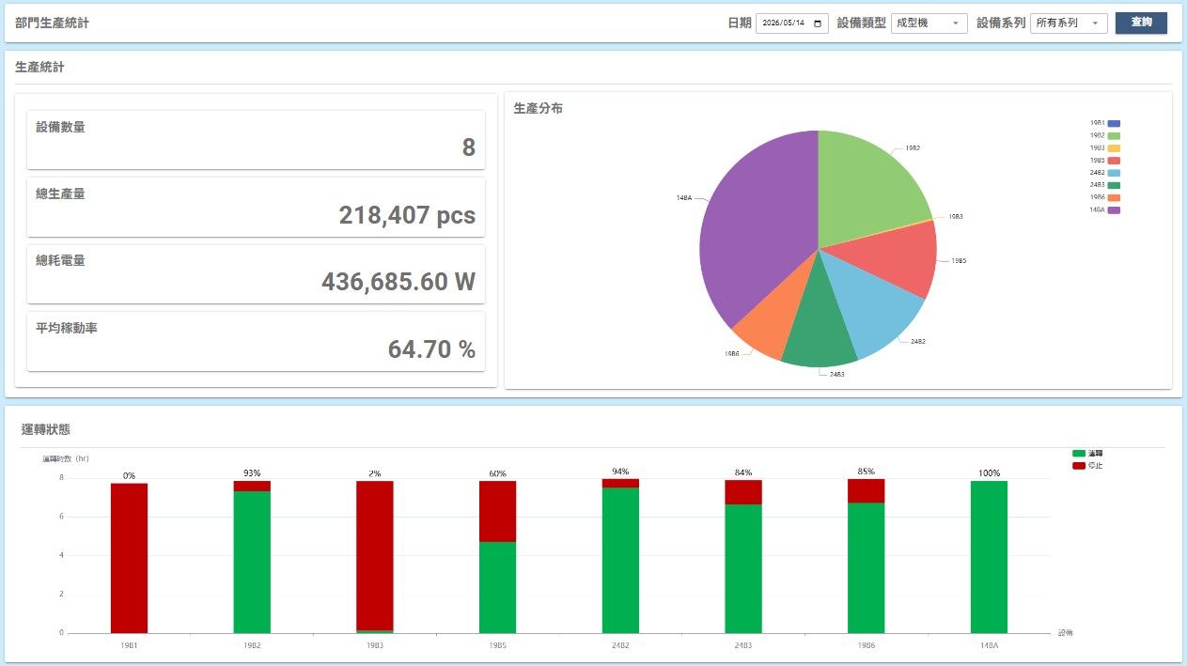Click the red stopped bar for 19B1

(129, 558)
